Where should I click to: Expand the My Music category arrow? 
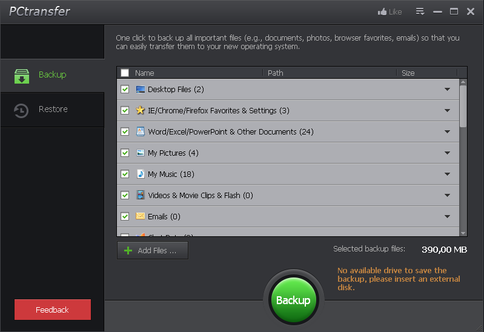tap(447, 174)
